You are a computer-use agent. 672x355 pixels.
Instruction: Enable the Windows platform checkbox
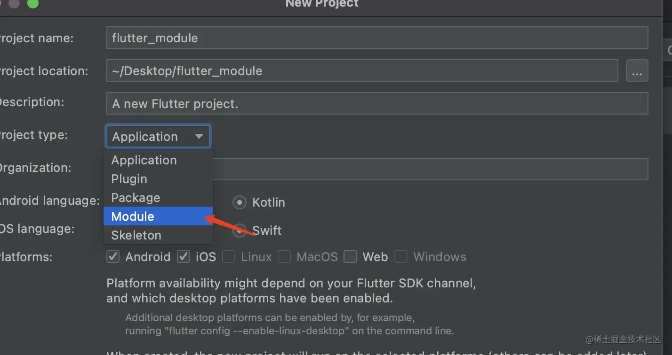(401, 257)
